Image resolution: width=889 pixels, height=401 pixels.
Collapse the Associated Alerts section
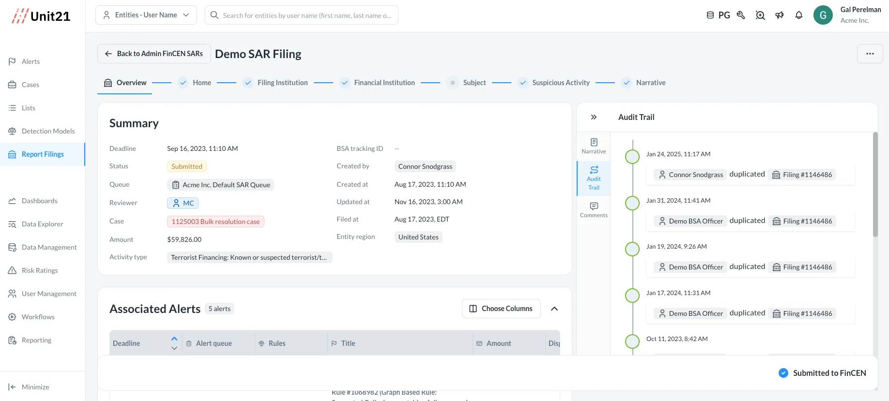point(554,309)
